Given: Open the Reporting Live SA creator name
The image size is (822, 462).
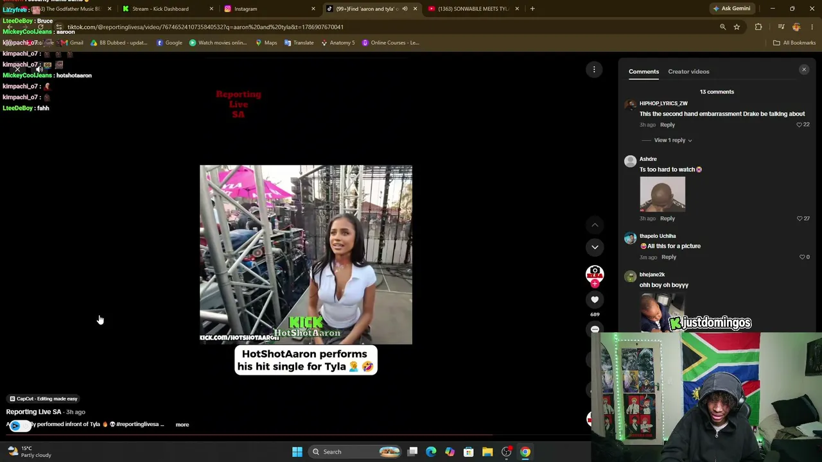Looking at the screenshot, I should [33, 412].
